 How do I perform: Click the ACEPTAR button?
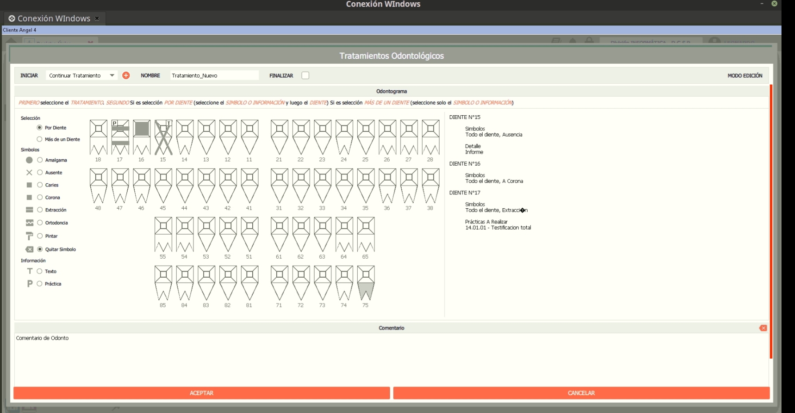click(x=202, y=393)
